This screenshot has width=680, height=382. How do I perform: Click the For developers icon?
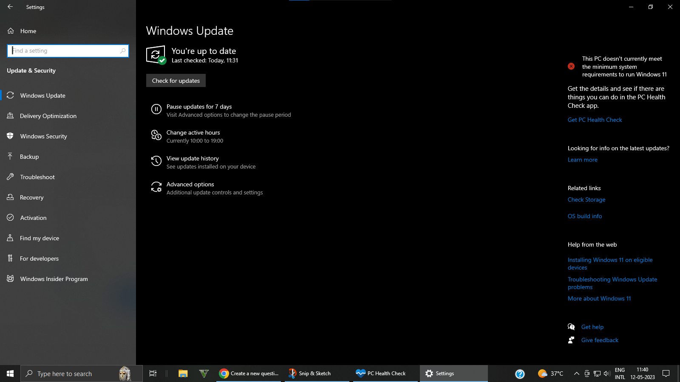tap(11, 258)
